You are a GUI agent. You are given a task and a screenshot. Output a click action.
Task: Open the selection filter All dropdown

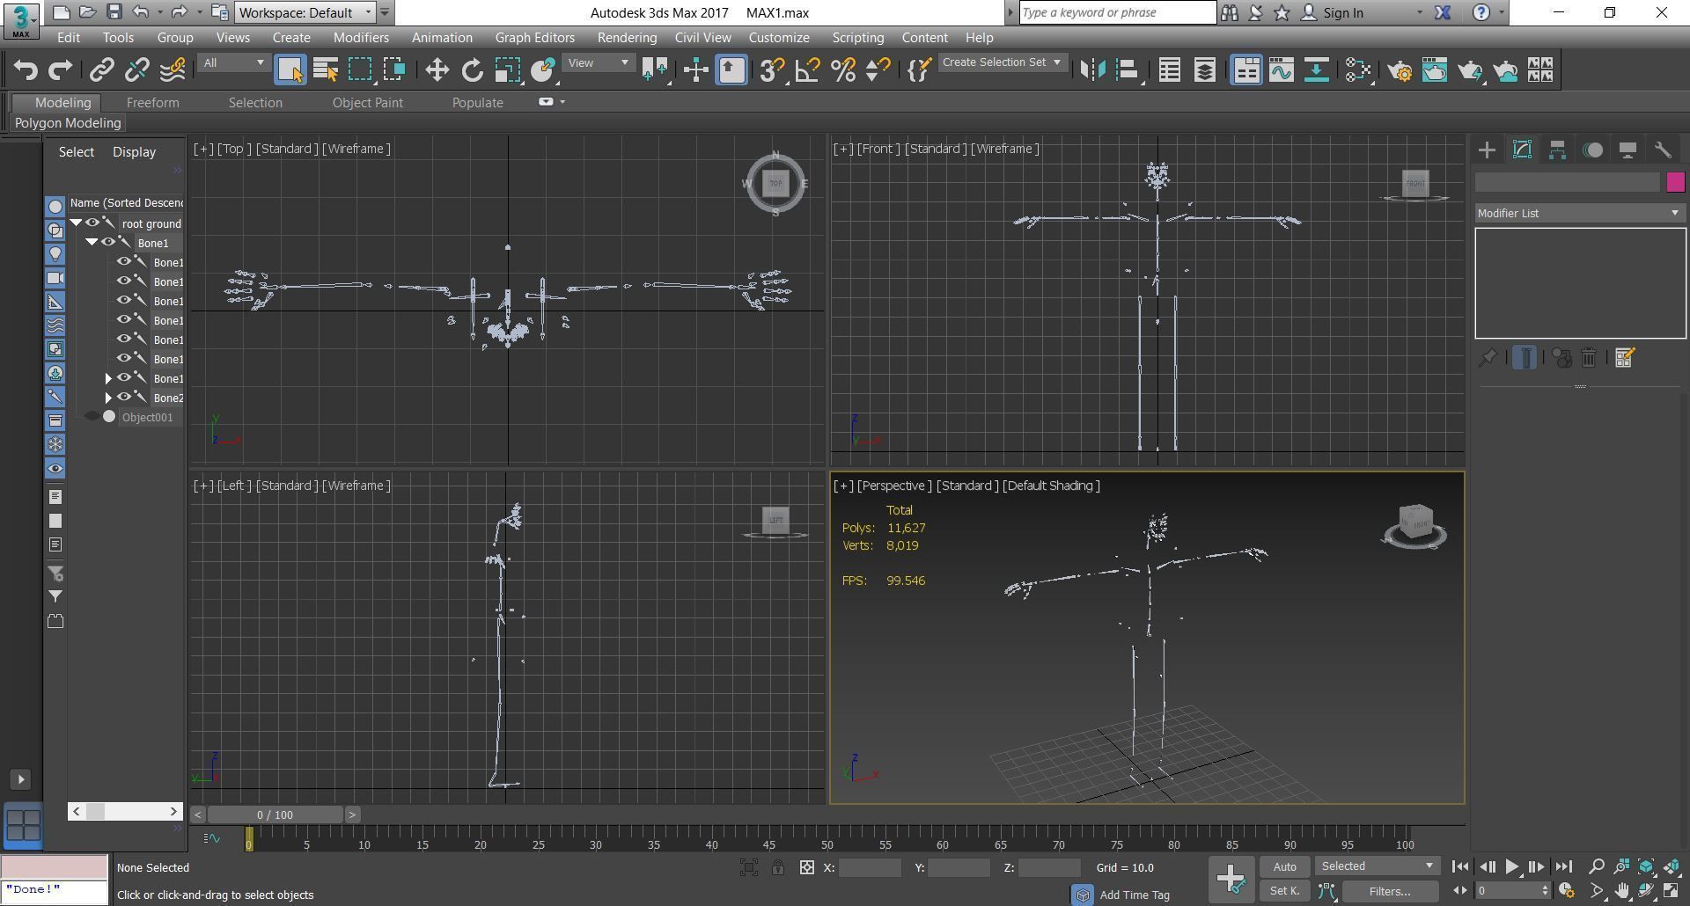[x=233, y=62]
